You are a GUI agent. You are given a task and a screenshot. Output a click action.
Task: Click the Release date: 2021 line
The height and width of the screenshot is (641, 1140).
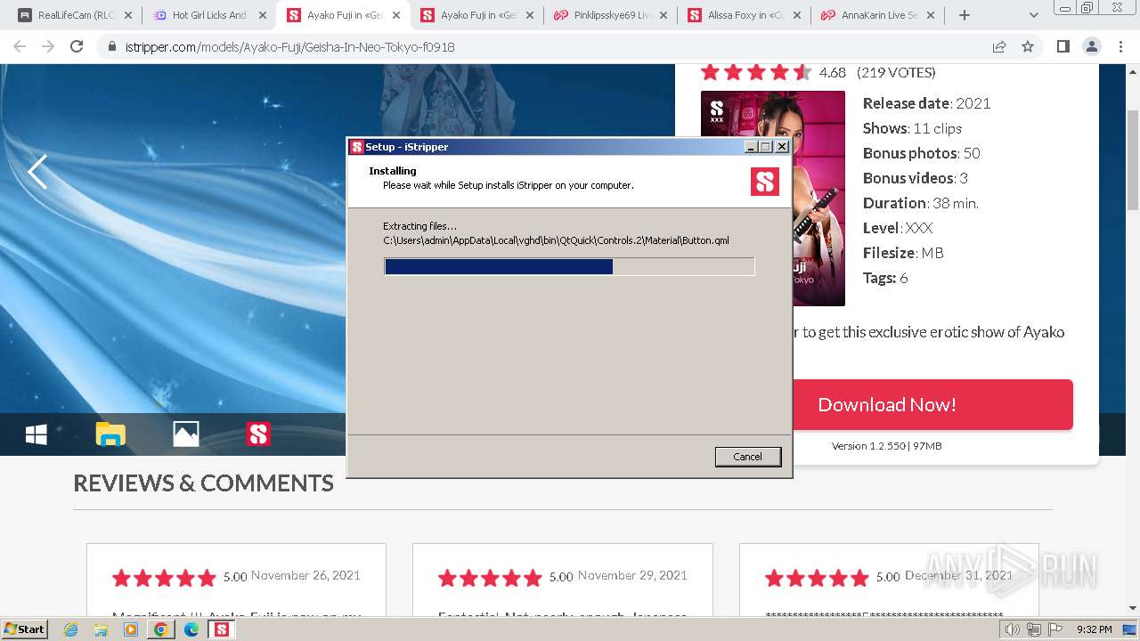pyautogui.click(x=926, y=103)
